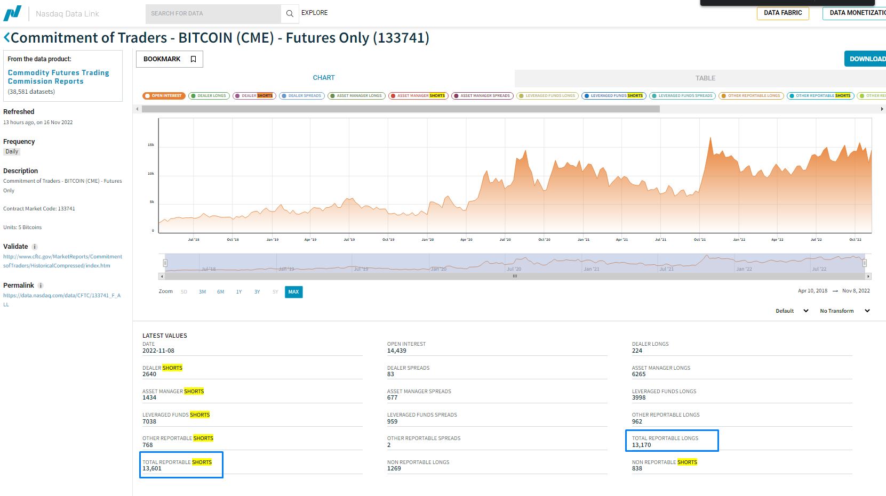The image size is (886, 496).
Task: Toggle Dealer Spreads series
Action: tap(302, 96)
